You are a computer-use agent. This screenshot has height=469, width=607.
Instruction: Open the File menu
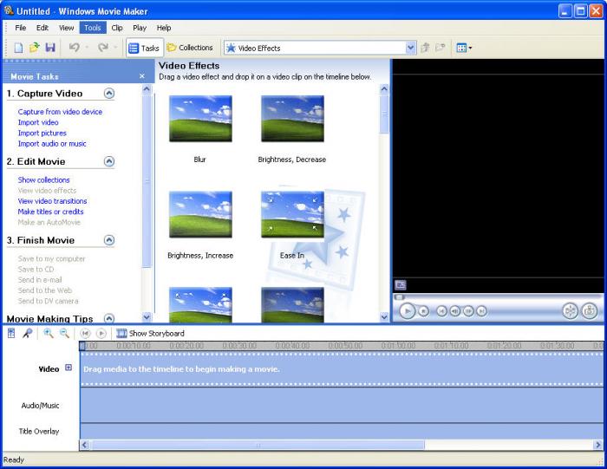click(21, 28)
